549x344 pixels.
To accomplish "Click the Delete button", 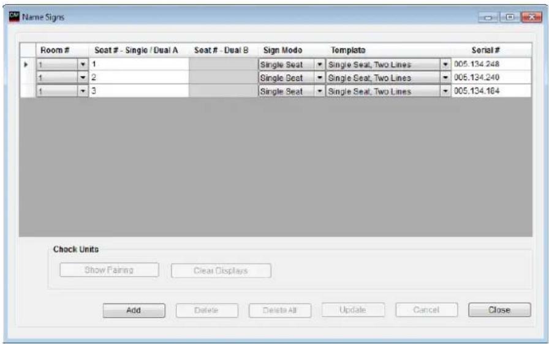I will pyautogui.click(x=206, y=310).
